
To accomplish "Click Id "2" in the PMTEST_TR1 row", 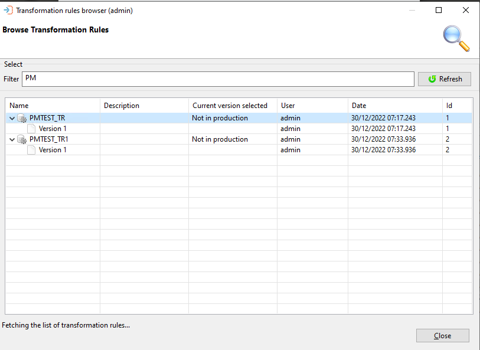I will (x=448, y=139).
